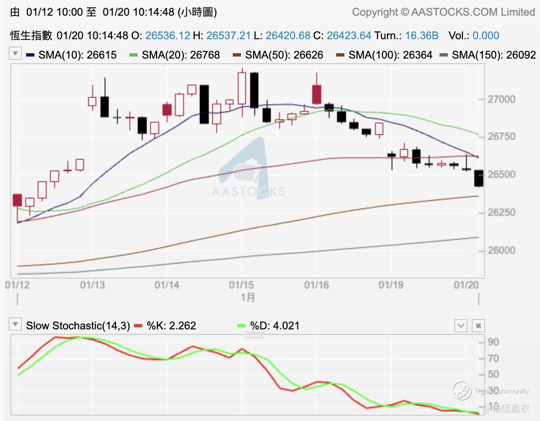Click the 01/20 date axis label
This screenshot has width=540, height=421.
click(466, 285)
